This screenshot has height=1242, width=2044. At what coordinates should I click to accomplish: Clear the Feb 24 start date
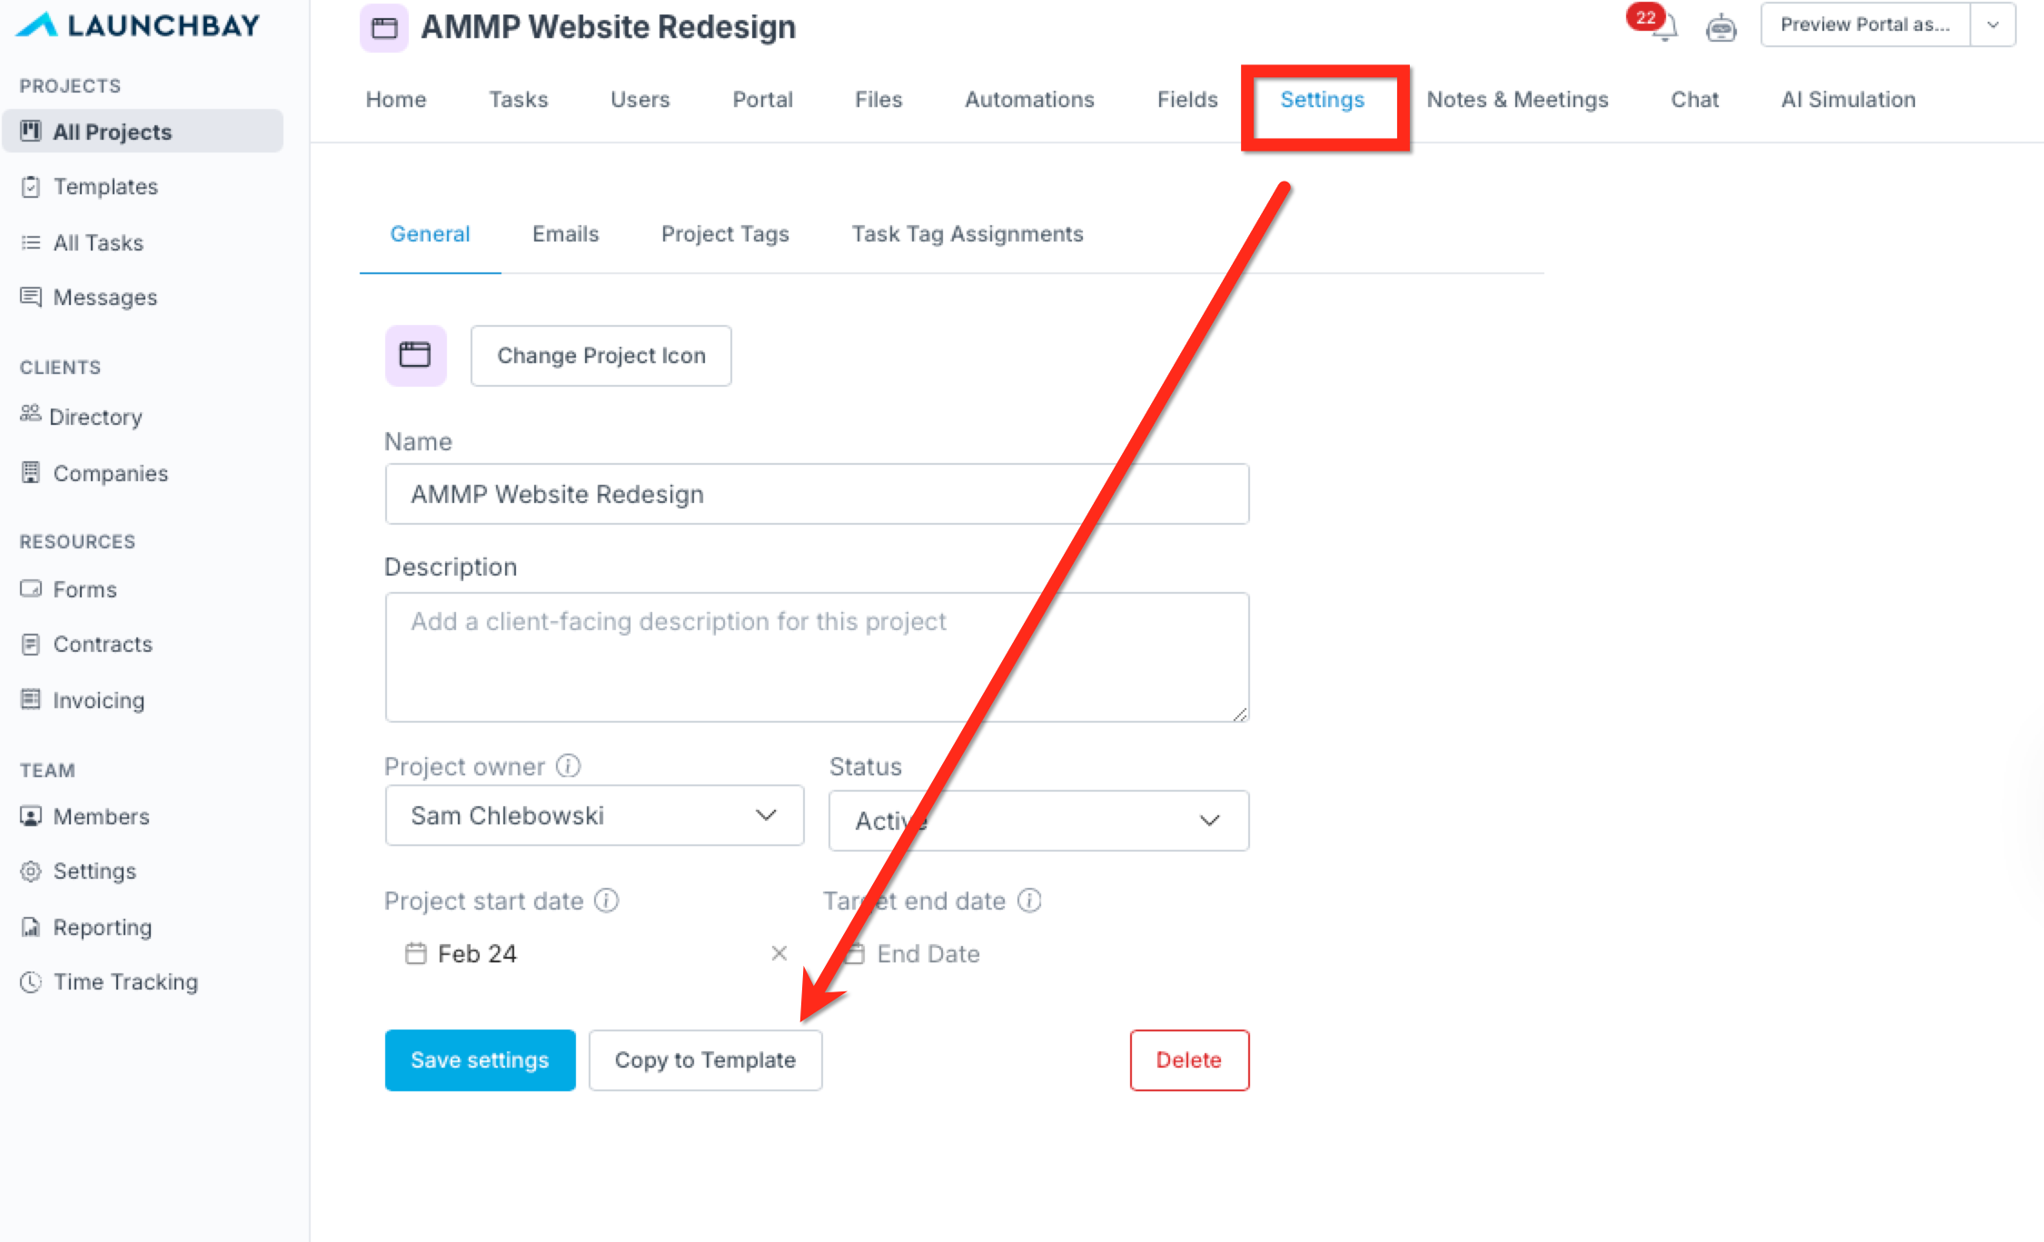point(779,953)
